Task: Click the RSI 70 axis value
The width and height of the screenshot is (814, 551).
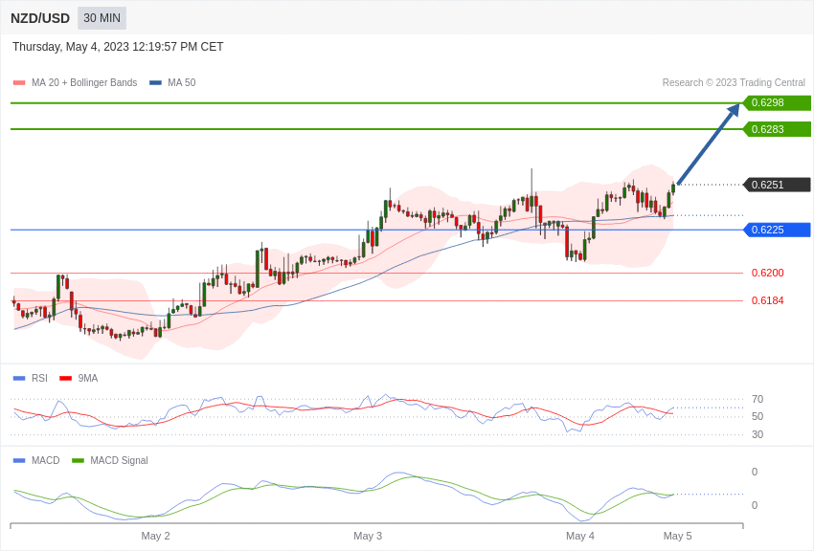Action: point(757,399)
